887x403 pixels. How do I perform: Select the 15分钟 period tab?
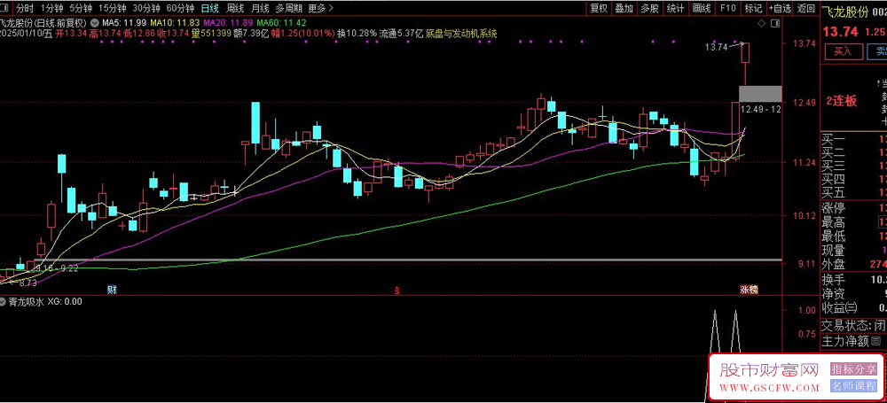[x=112, y=8]
